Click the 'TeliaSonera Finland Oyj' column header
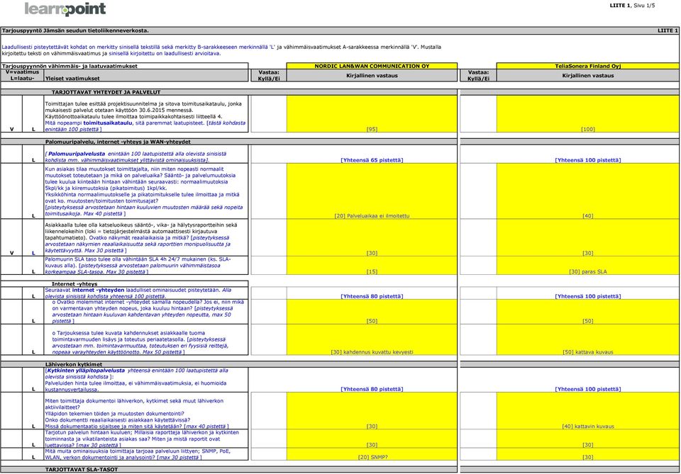The height and width of the screenshot is (474, 681). click(587, 66)
